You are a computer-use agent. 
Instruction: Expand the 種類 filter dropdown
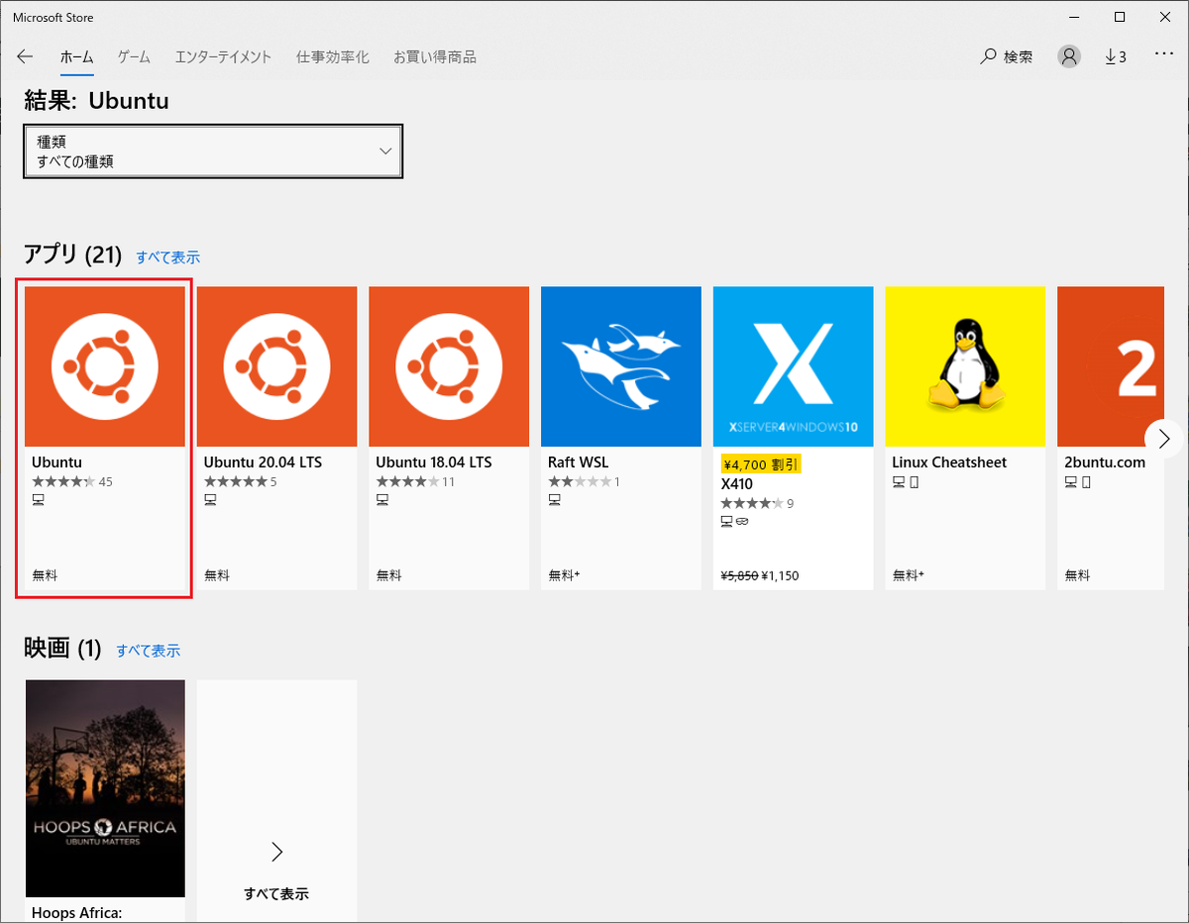click(x=213, y=152)
